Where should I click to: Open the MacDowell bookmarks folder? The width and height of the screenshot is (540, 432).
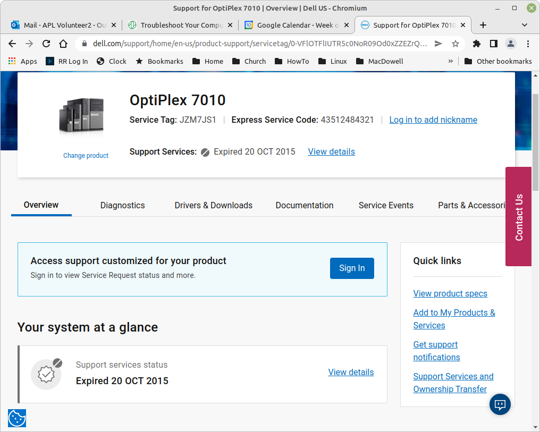pyautogui.click(x=379, y=61)
